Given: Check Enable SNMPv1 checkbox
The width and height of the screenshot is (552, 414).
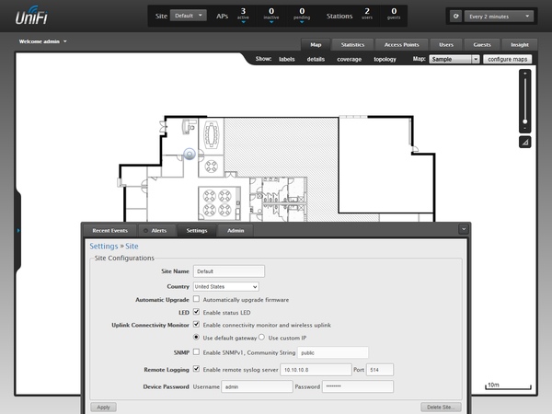Looking at the screenshot, I should [x=197, y=351].
